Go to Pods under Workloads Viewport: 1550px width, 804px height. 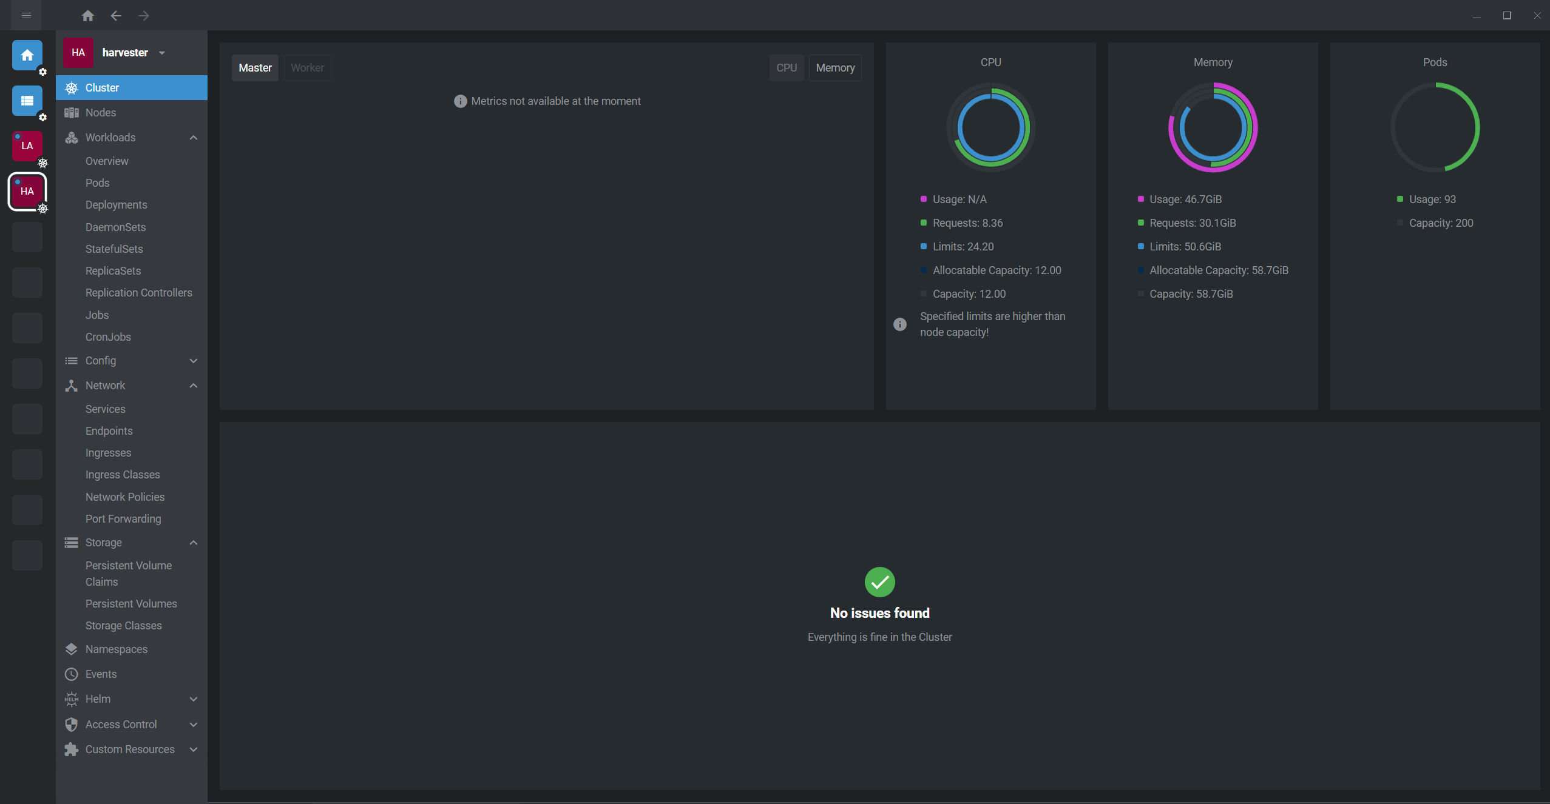click(97, 183)
